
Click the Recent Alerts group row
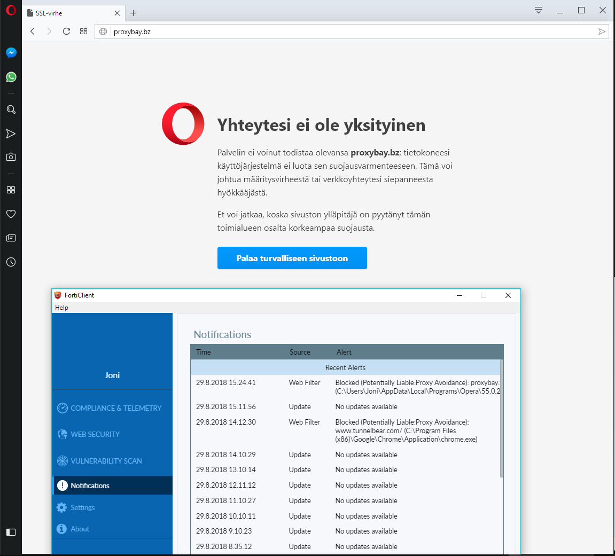pyautogui.click(x=346, y=367)
